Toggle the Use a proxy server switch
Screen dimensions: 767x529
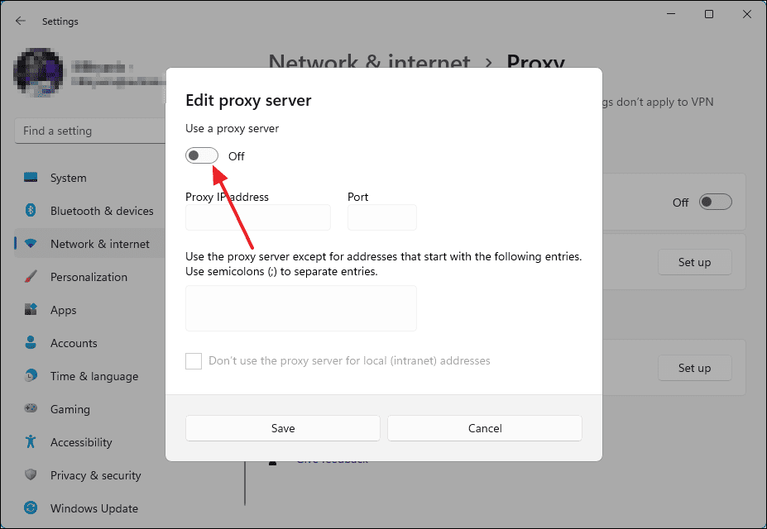[202, 156]
